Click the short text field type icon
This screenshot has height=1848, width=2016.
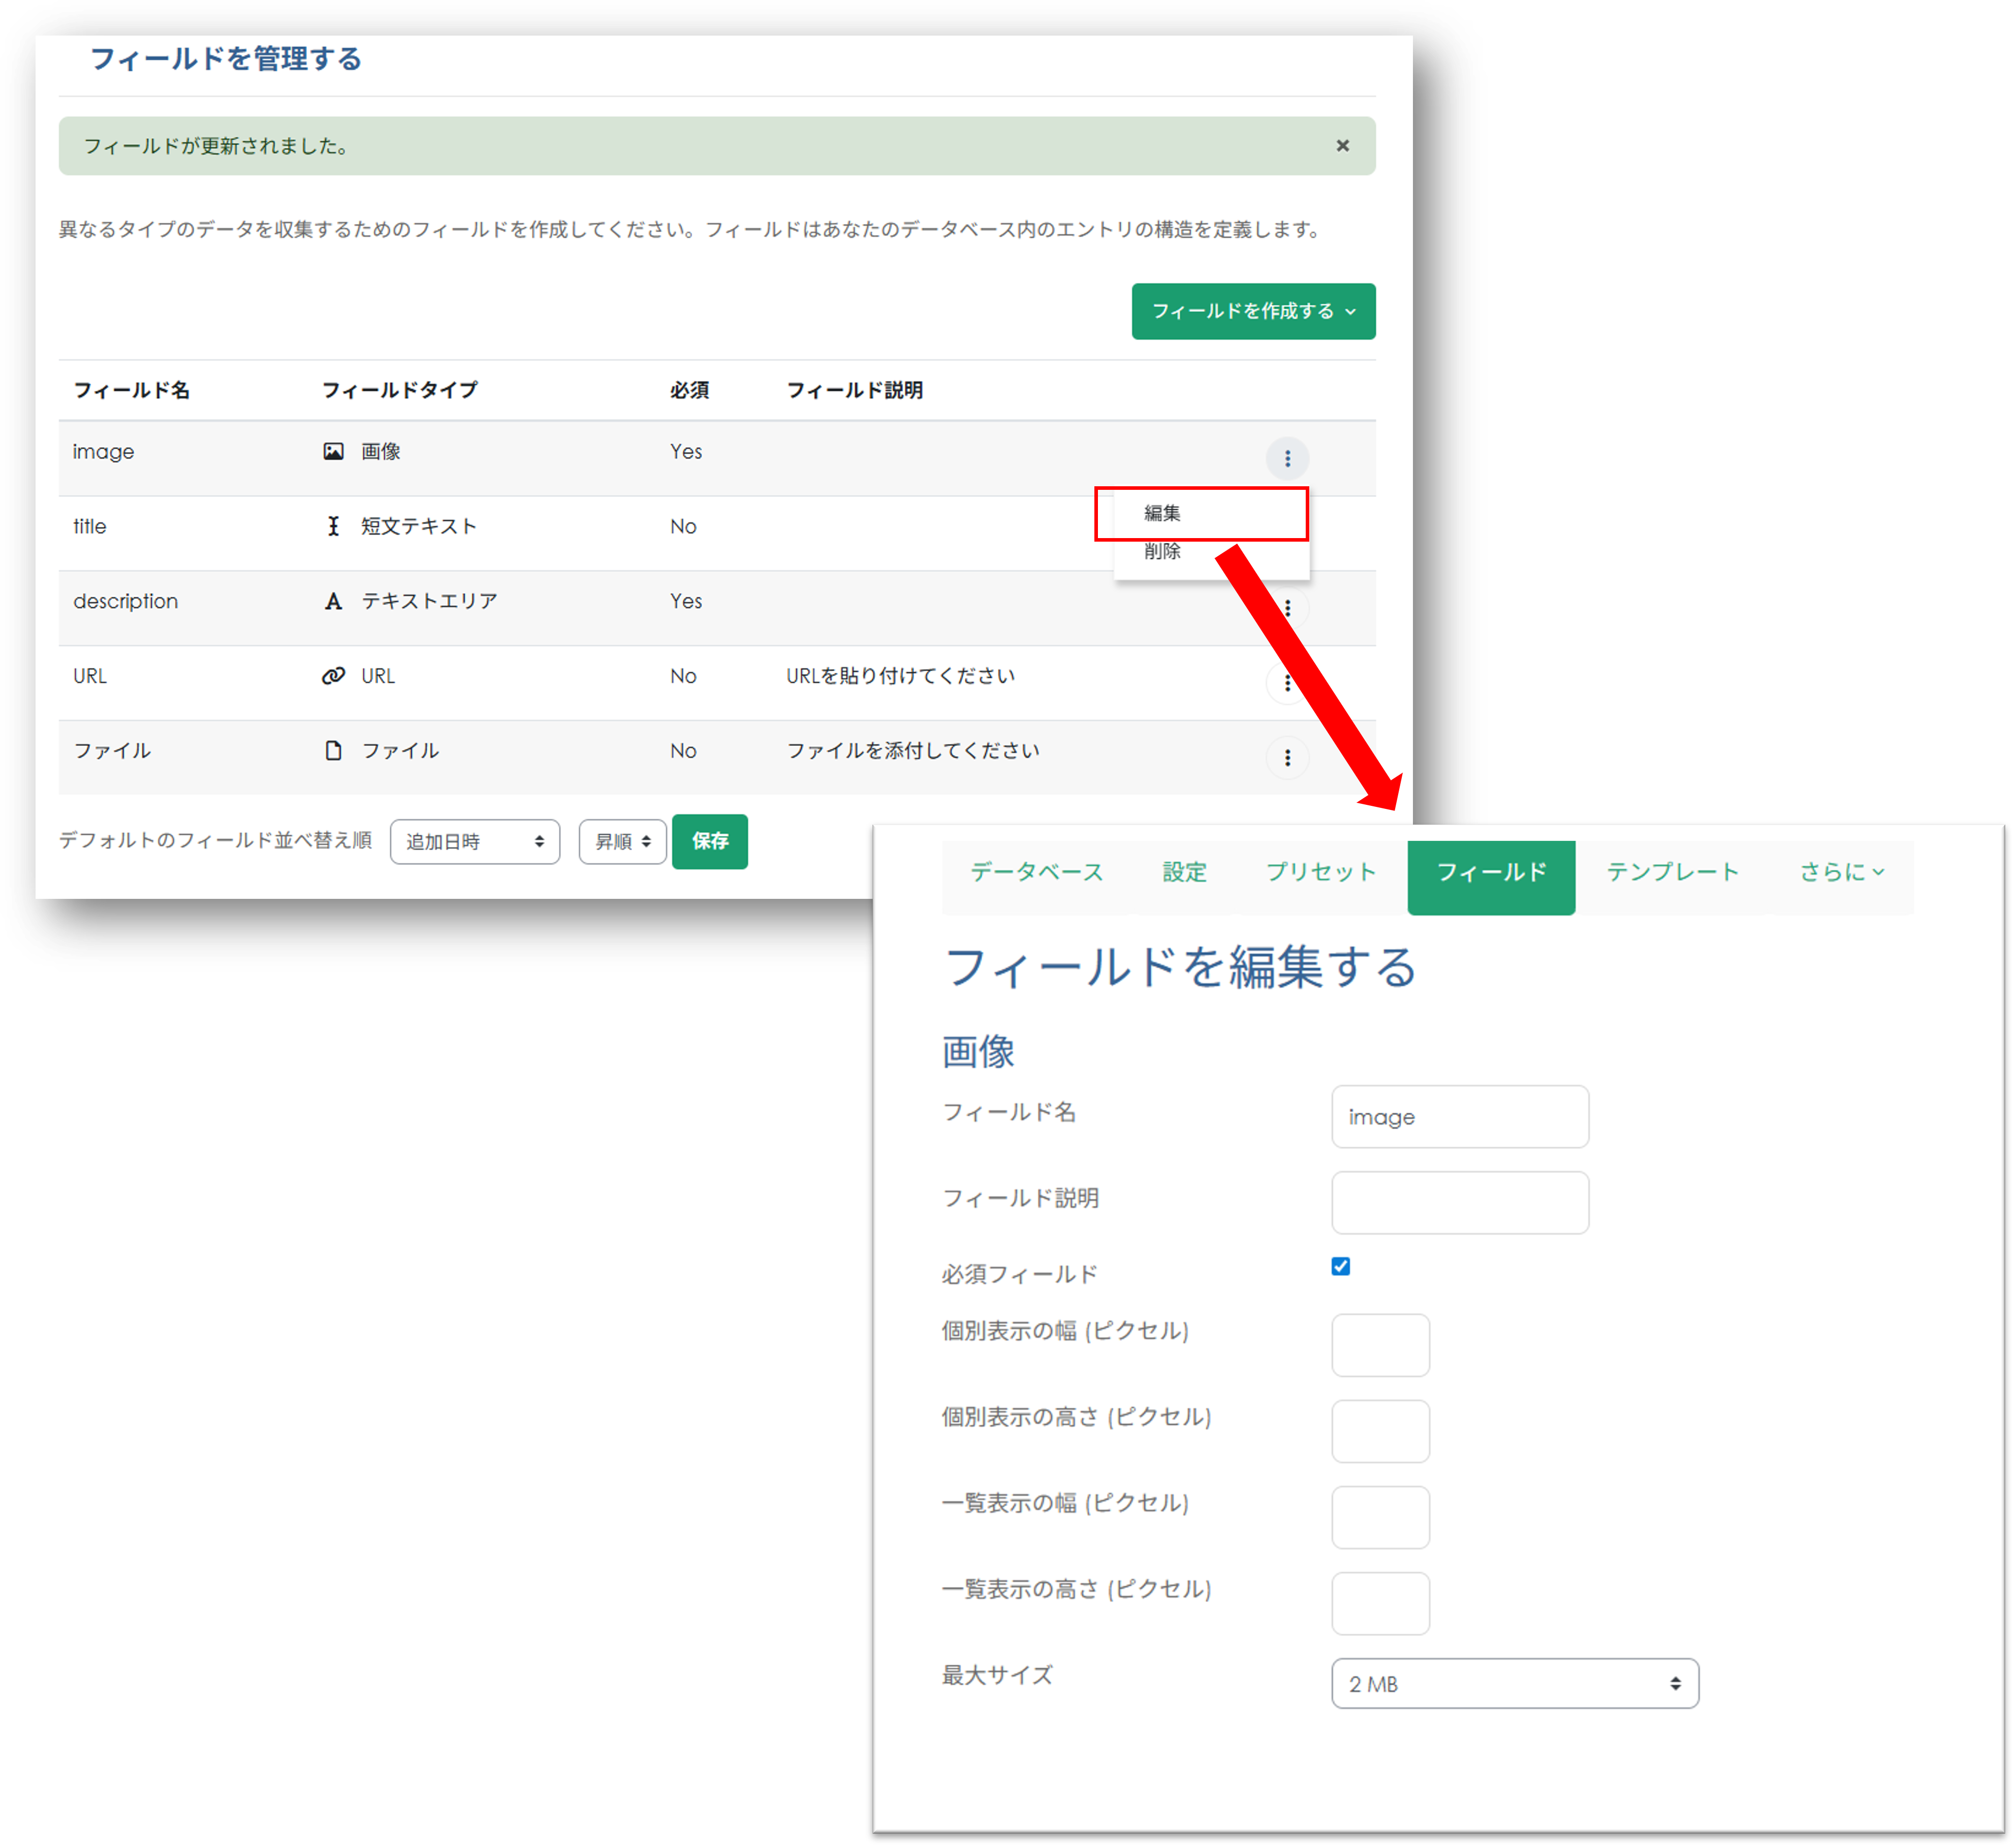point(333,526)
